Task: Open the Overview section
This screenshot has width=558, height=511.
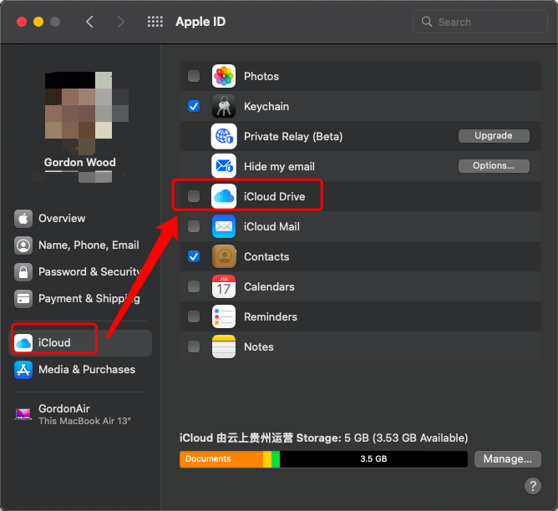Action: click(80, 218)
